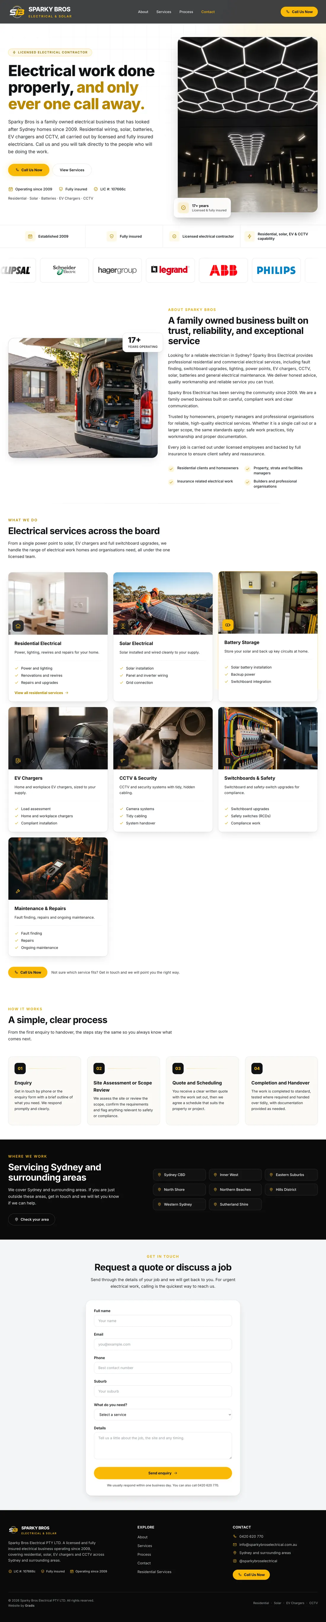Click camera icon on CCTV & Security card
Screen dimensions: 326x1622
point(123,761)
